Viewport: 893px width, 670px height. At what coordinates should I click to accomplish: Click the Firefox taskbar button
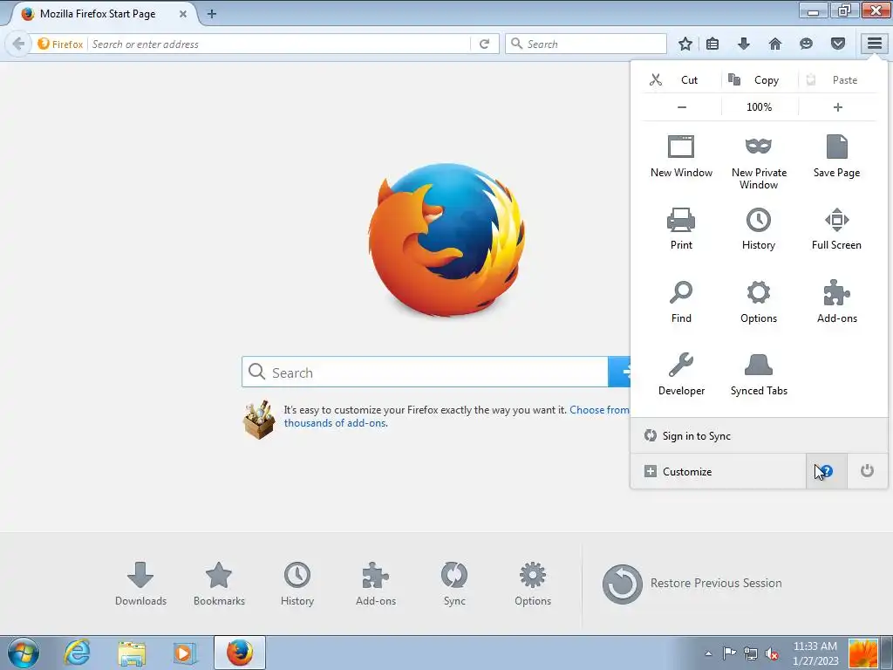click(240, 653)
